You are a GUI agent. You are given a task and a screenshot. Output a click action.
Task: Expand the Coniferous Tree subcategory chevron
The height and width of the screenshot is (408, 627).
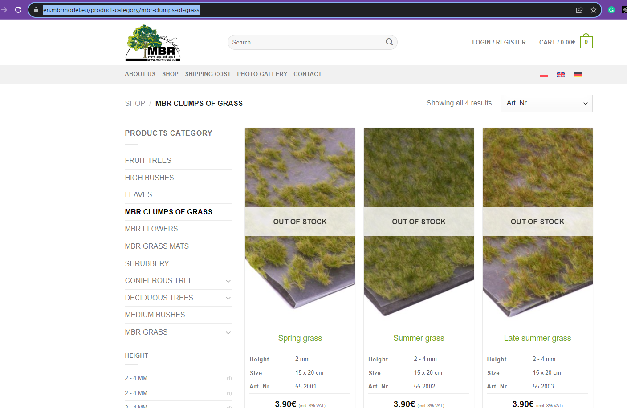[x=228, y=281]
